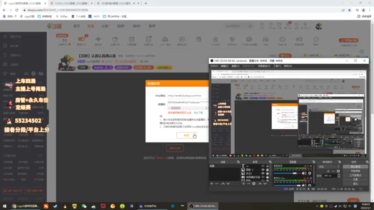Pop out the 场景 dock panel
The image size is (374, 210).
pos(238,162)
